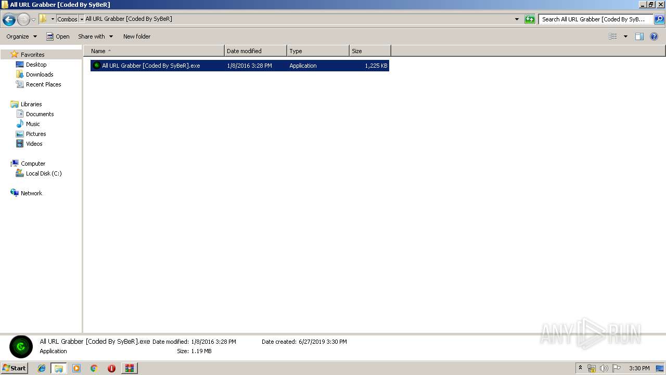This screenshot has width=666, height=375.
Task: Open the Pictures library
Action: (36, 134)
